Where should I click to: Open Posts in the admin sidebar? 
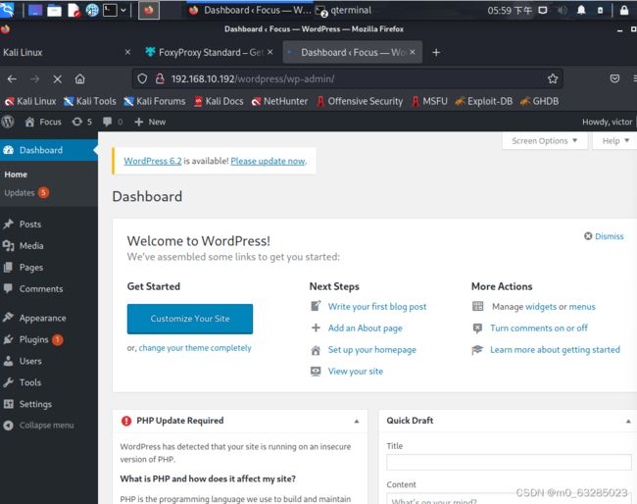tap(49, 225)
